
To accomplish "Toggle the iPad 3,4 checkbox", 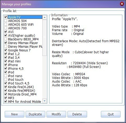I will click(x=6, y=57).
